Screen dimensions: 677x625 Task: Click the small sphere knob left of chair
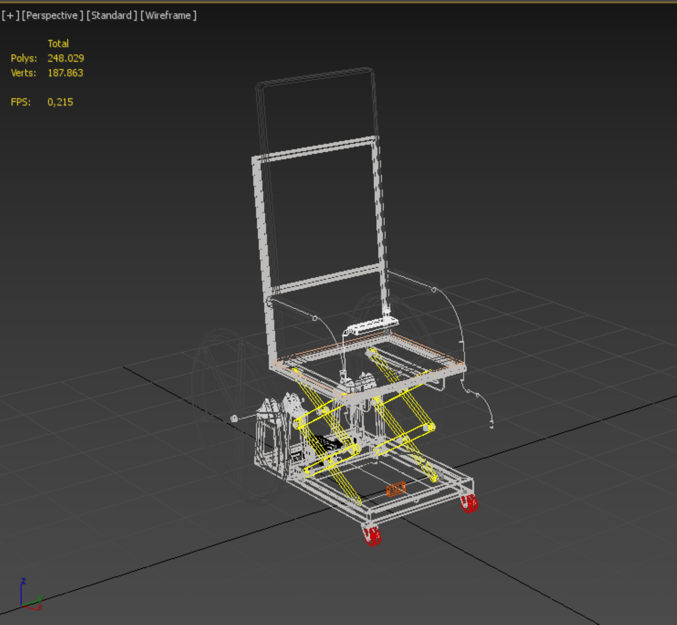tap(234, 419)
